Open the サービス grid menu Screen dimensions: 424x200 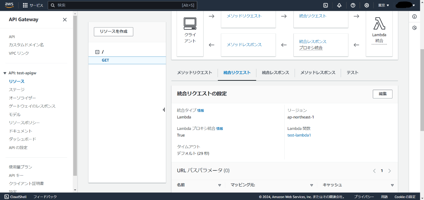(x=33, y=5)
